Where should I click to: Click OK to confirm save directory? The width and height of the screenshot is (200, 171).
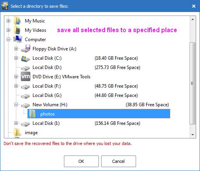click(81, 161)
